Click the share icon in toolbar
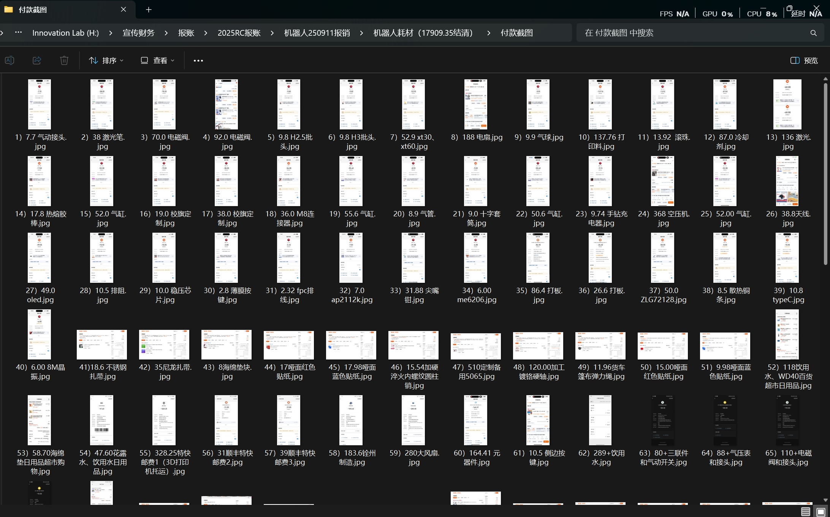The width and height of the screenshot is (830, 517). (37, 60)
